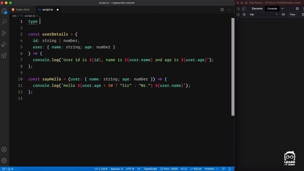This screenshot has width=304, height=171.
Task: Expand more DevTools tabs chevron
Action: pyautogui.click(x=282, y=9)
